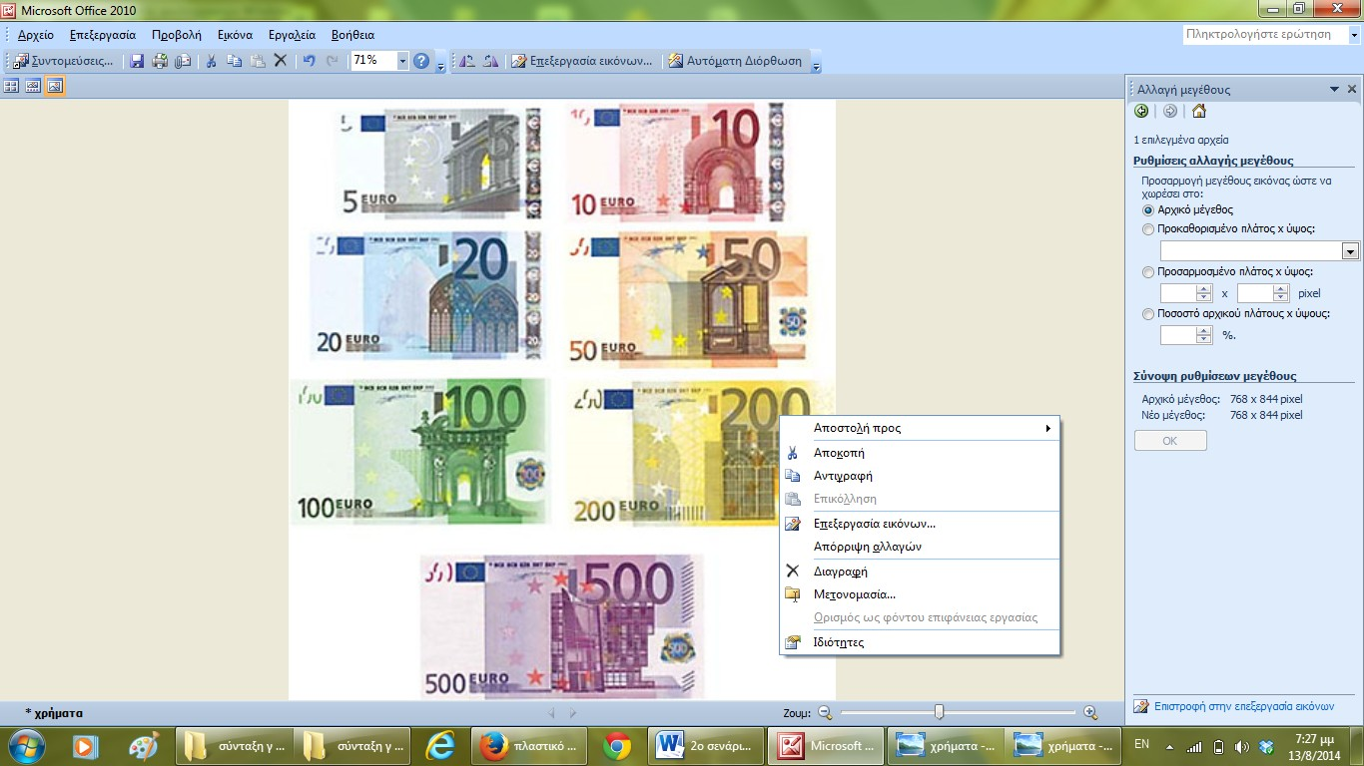
Task: Switch to Thumbnail view
Action: click(x=12, y=87)
